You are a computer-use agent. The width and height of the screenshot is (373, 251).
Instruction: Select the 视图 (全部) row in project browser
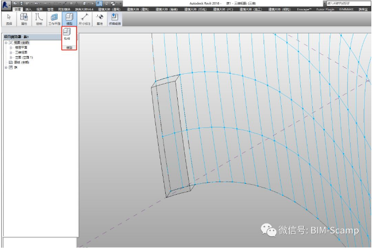[x=21, y=43]
